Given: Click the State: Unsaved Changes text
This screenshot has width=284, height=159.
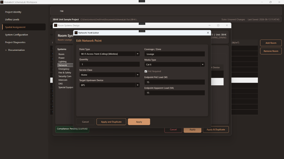Looking at the screenshot, I should [x=233, y=20].
